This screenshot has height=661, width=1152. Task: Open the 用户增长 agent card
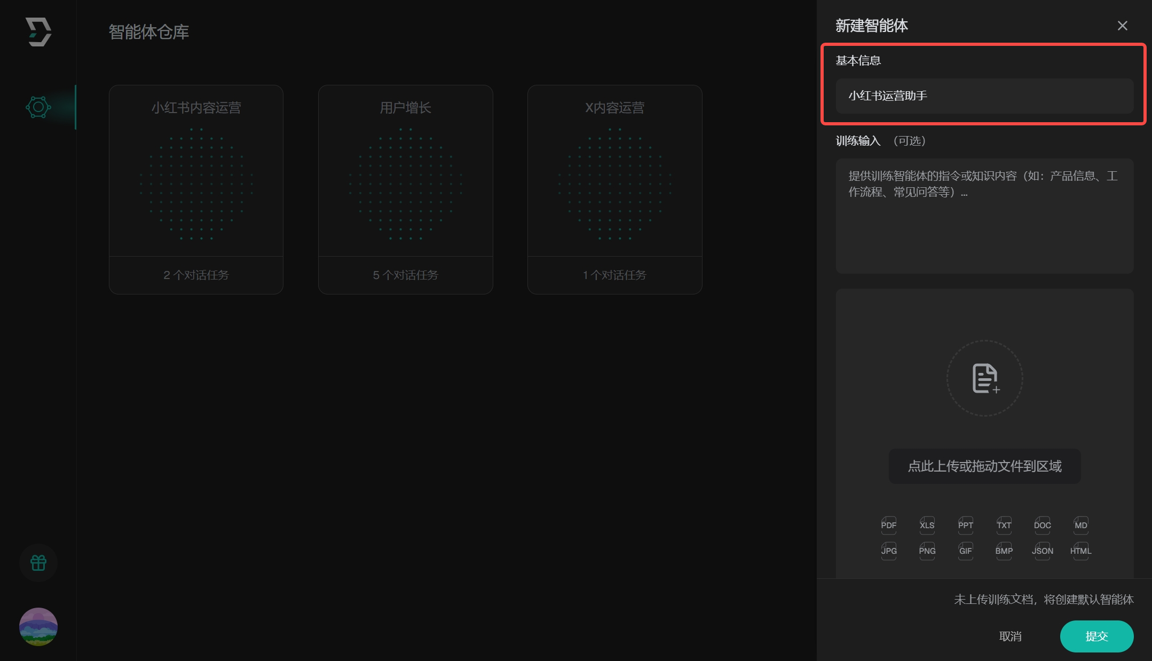coord(405,189)
